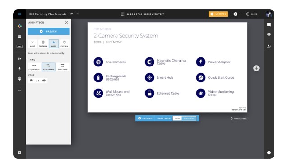
Task: Click the Share button
Action: 251,14
